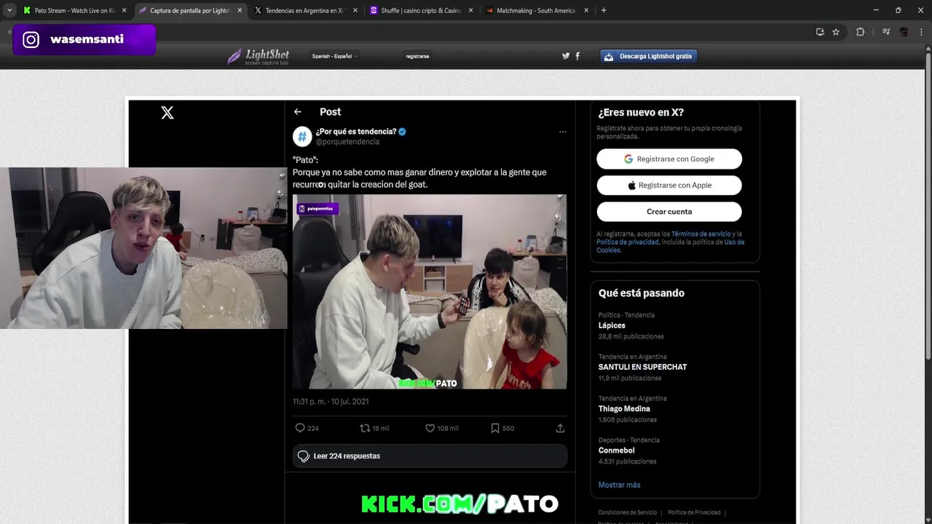This screenshot has height=524, width=932.
Task: Open the Chrome profile avatar
Action: point(904,31)
